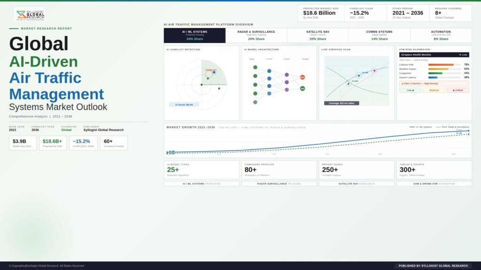Select the Satellite Nav tab
The image size is (481, 270).
(318, 36)
